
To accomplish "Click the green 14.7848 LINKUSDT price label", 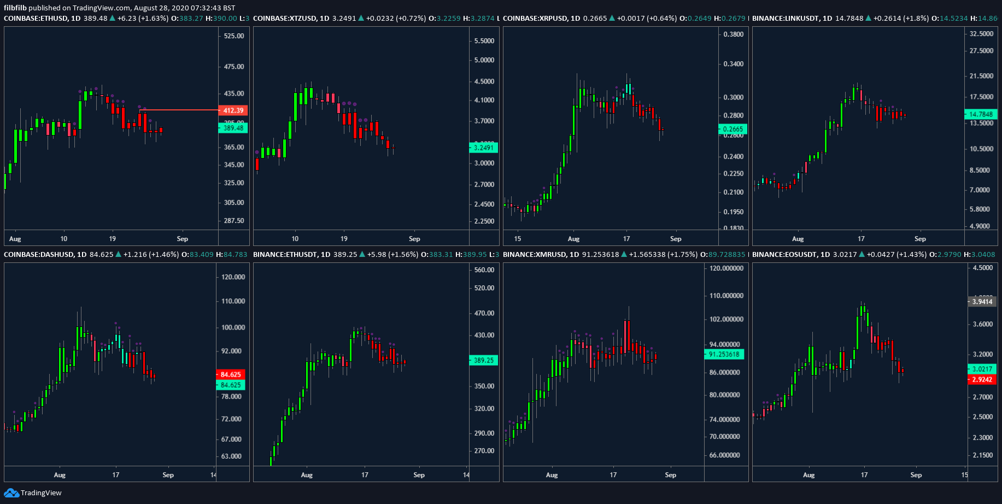I will [981, 114].
